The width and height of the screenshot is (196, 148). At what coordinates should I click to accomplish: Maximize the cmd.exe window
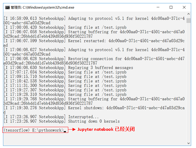pos(171,7)
